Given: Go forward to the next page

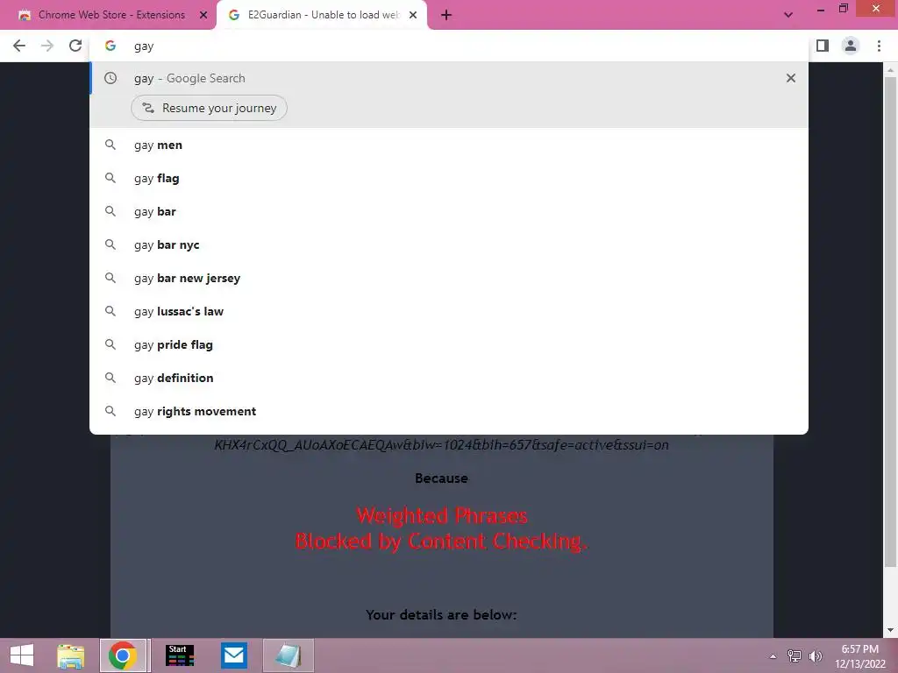Looking at the screenshot, I should [x=47, y=46].
